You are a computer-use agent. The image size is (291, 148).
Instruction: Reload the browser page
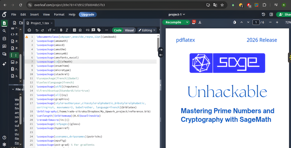(x=21, y=5)
